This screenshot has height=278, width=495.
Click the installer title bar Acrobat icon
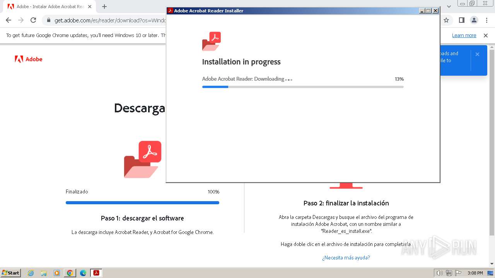170,11
